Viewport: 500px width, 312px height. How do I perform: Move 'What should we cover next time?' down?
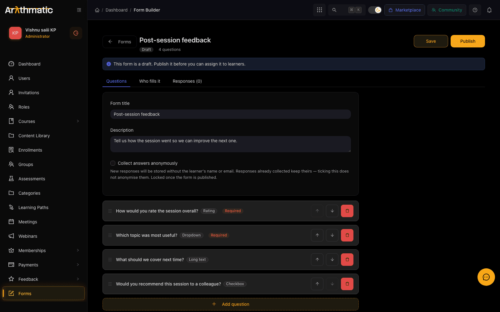(332, 260)
